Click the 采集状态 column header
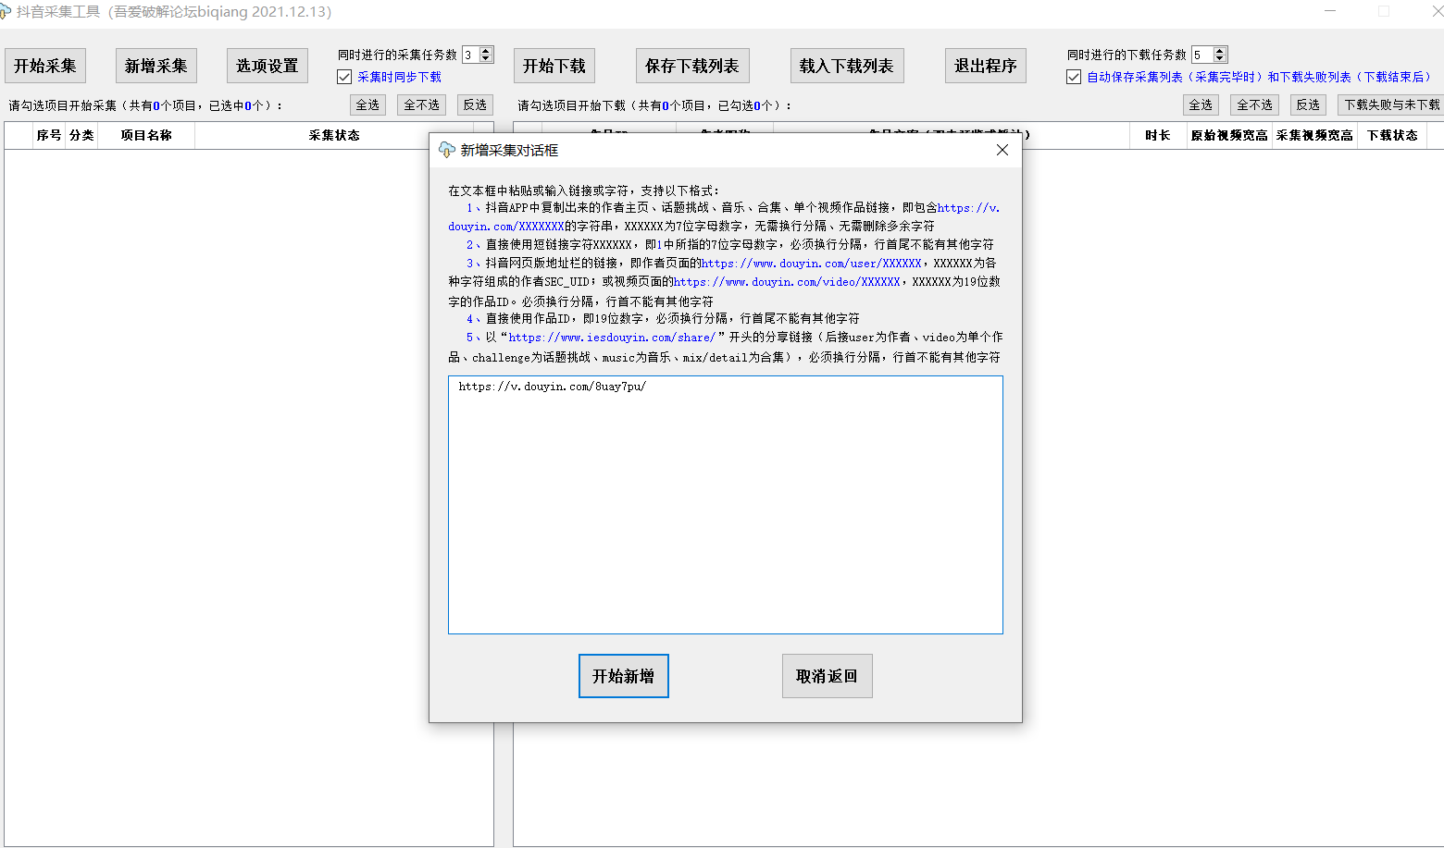 click(333, 136)
